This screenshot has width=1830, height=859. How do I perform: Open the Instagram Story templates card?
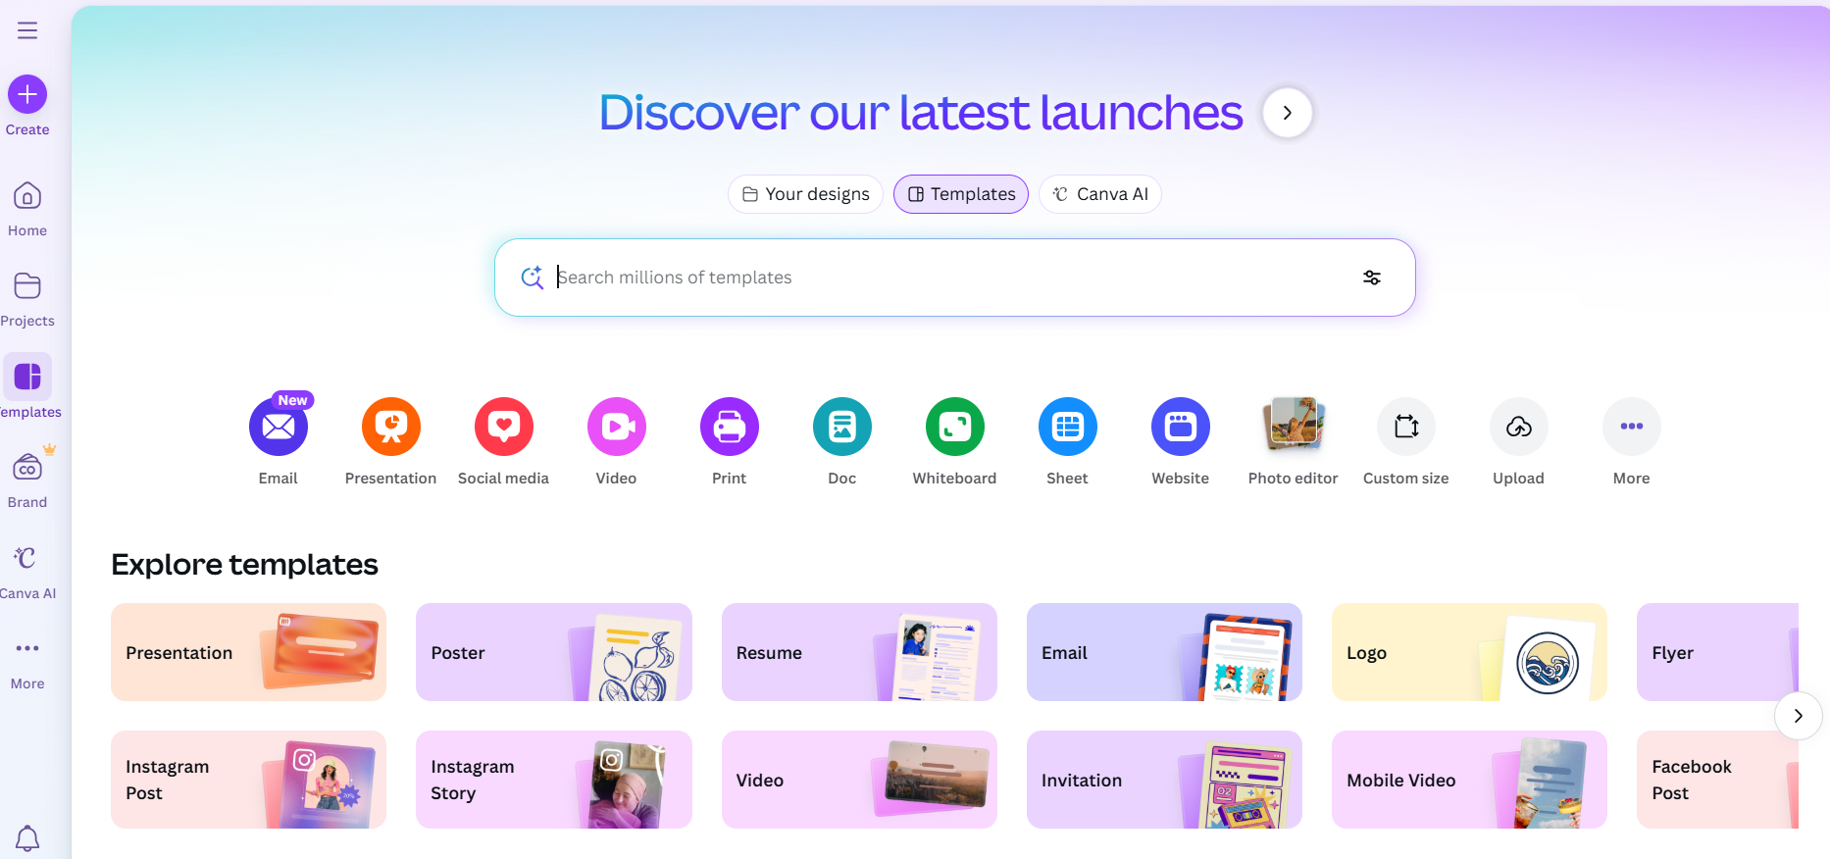(x=554, y=780)
